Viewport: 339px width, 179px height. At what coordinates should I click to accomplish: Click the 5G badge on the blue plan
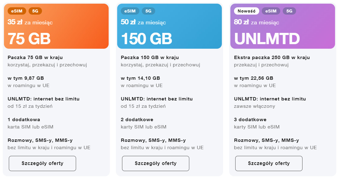click(148, 11)
